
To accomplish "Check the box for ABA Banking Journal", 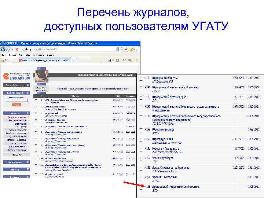I will point(36,107).
